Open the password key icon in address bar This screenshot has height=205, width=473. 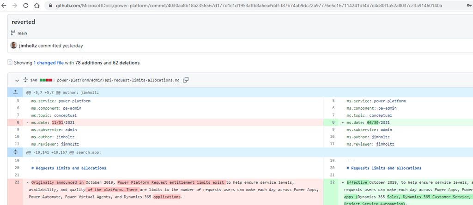pos(469,6)
